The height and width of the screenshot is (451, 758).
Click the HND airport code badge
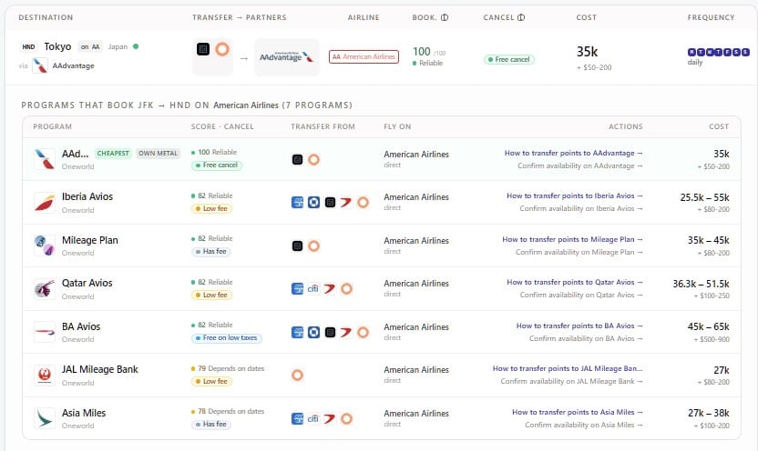click(x=28, y=46)
